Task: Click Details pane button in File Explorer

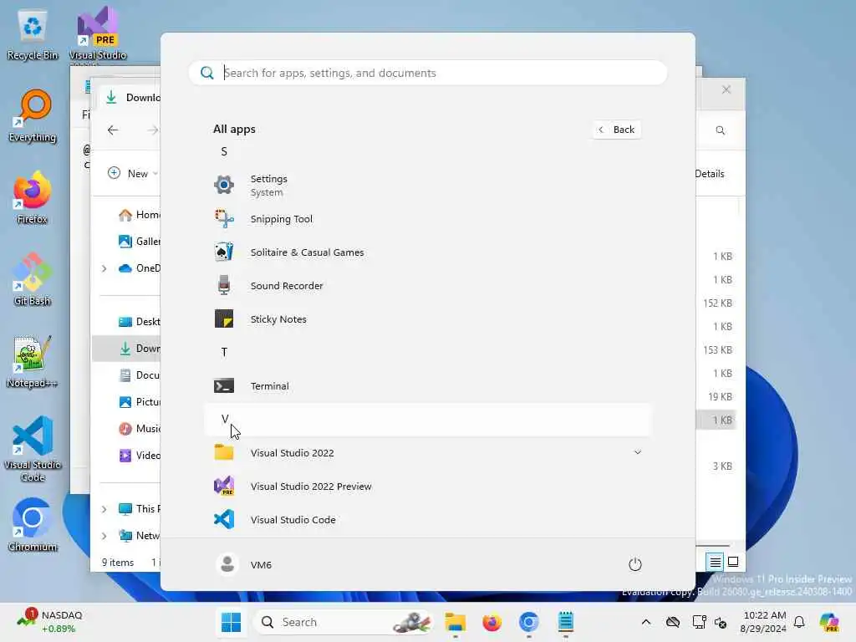Action: (710, 174)
